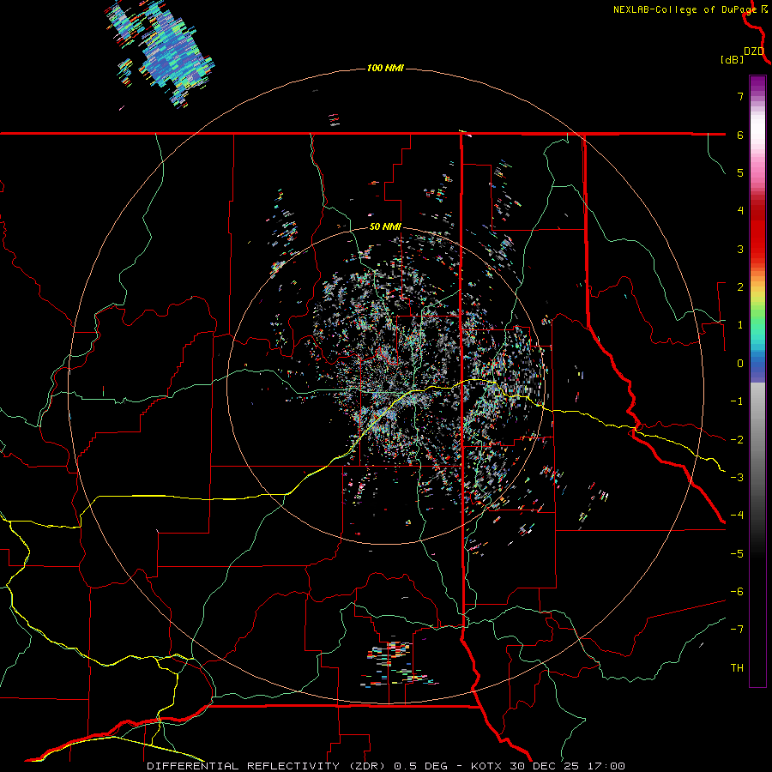Click the TH label at legend bottom
The height and width of the screenshot is (772, 772).
[x=737, y=667]
